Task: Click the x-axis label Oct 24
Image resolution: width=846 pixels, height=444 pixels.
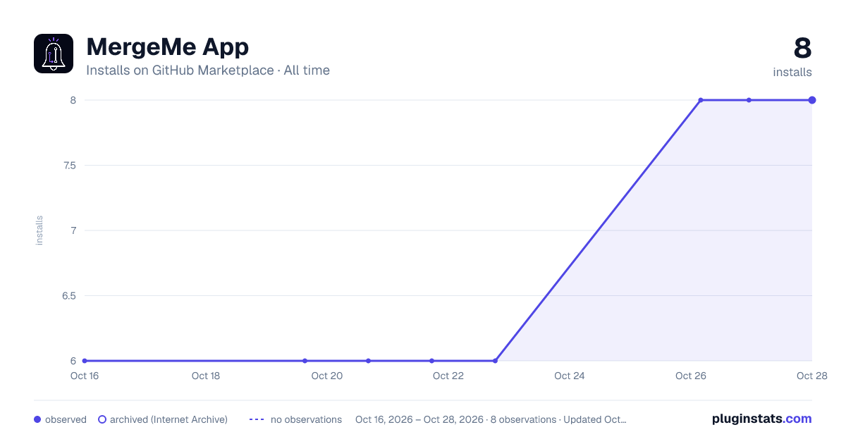Action: click(570, 376)
